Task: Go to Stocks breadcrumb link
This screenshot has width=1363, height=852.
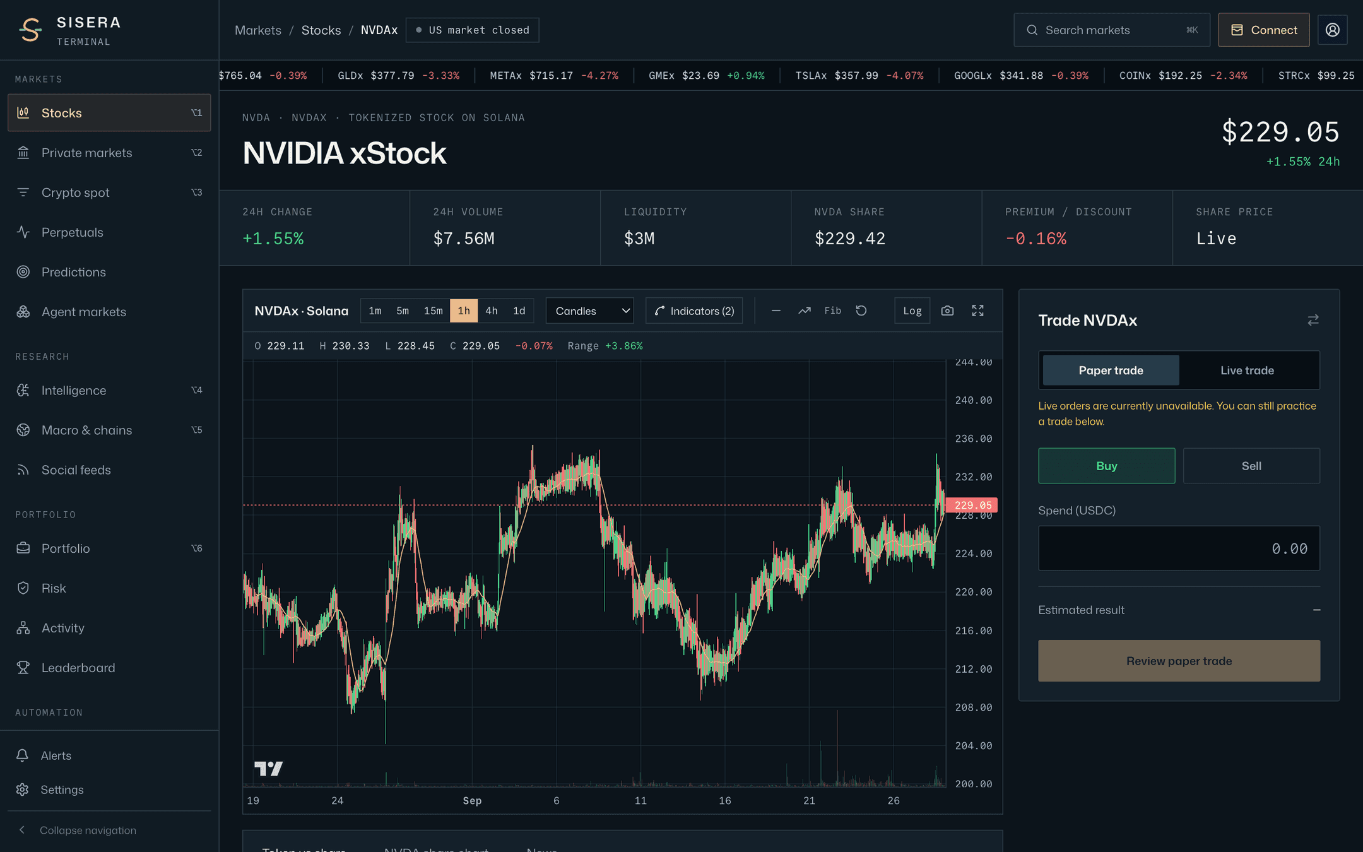Action: point(321,30)
